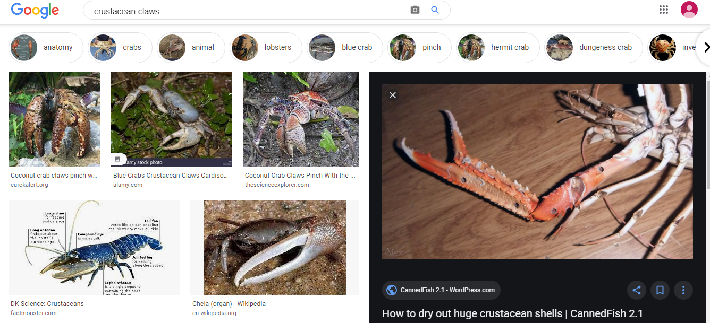Open the Google apps grid
Viewport: 710px width, 323px height.
[x=663, y=10]
